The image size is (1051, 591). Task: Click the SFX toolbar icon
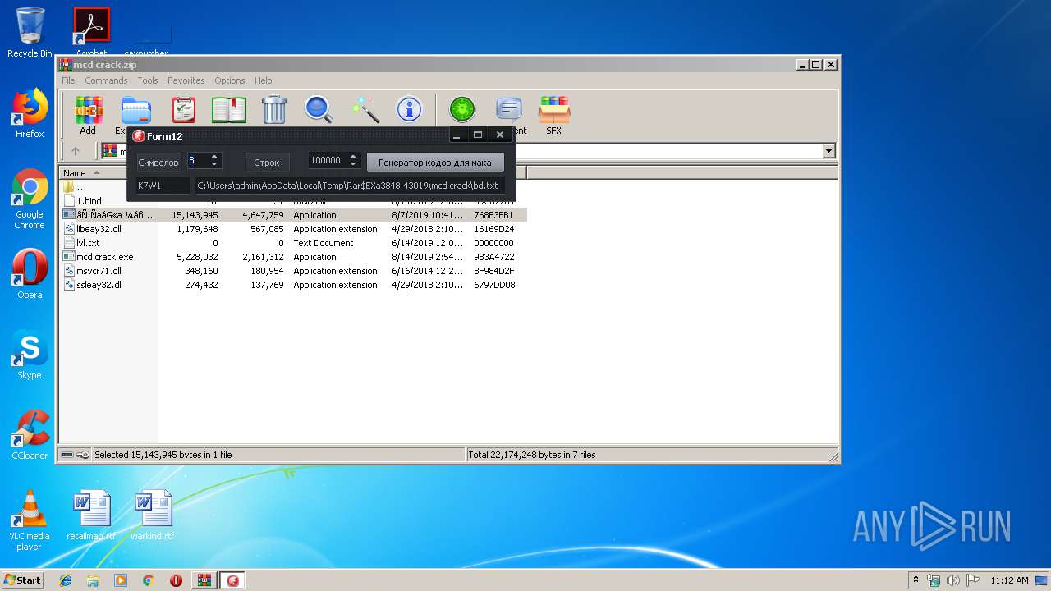(x=554, y=115)
